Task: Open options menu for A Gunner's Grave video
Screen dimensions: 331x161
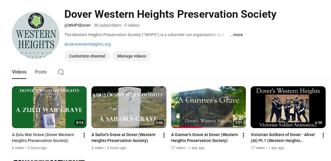Action: pos(243,135)
